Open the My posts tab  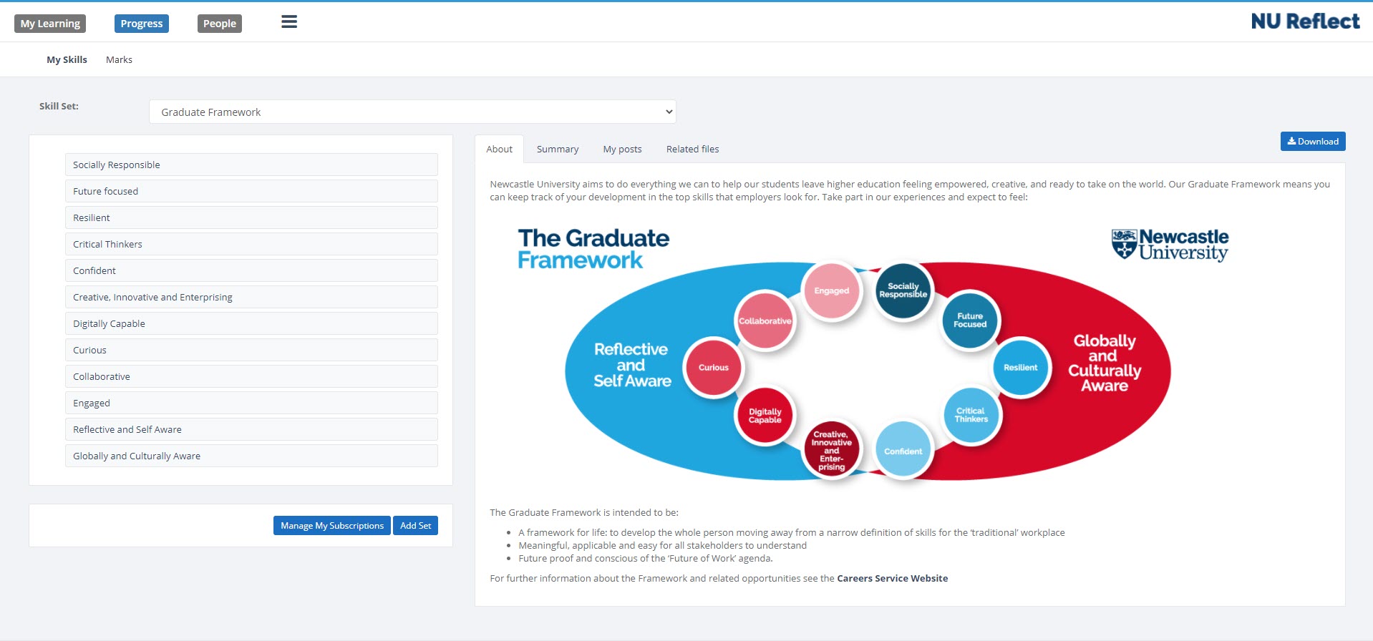[x=622, y=149]
